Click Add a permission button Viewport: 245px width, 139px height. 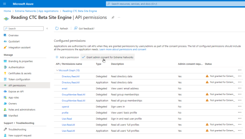(x=67, y=57)
